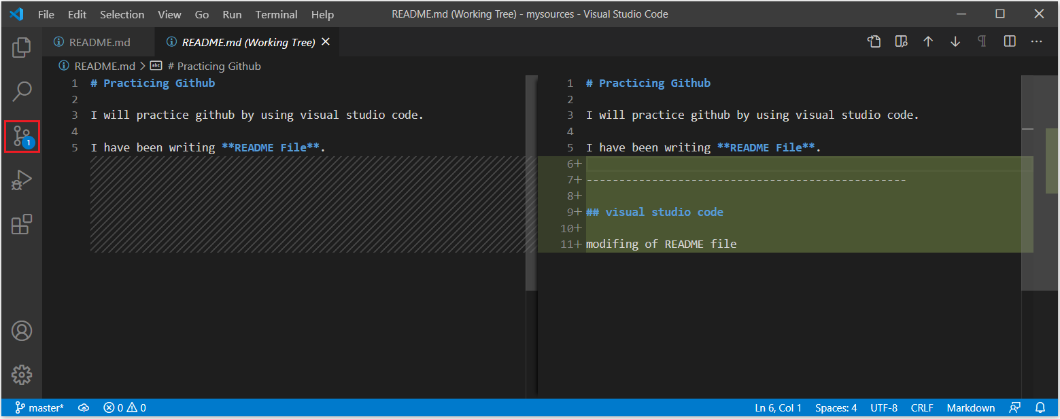Change language mode via Markdown
Image resolution: width=1060 pixels, height=419 pixels.
(970, 407)
